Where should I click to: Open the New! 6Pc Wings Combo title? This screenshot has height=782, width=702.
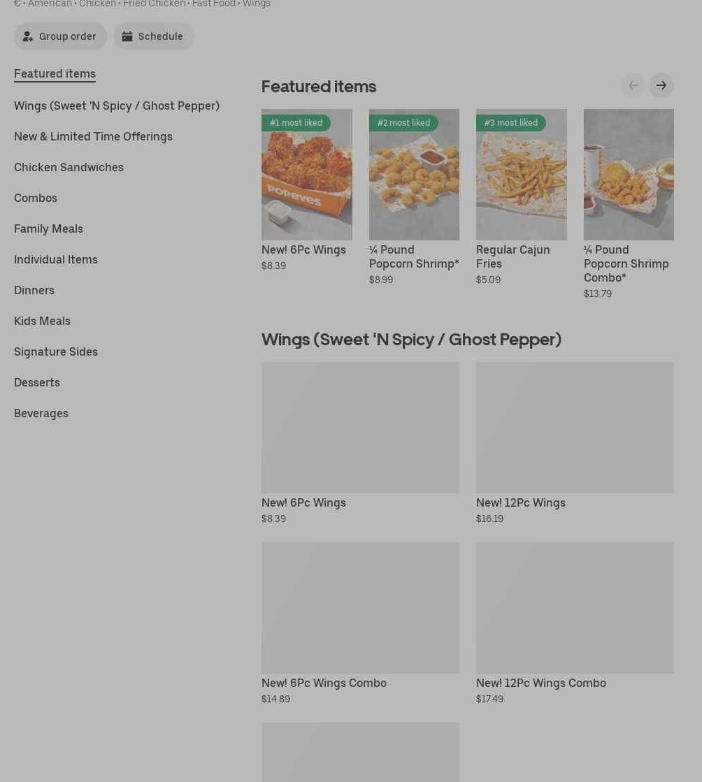tap(324, 683)
